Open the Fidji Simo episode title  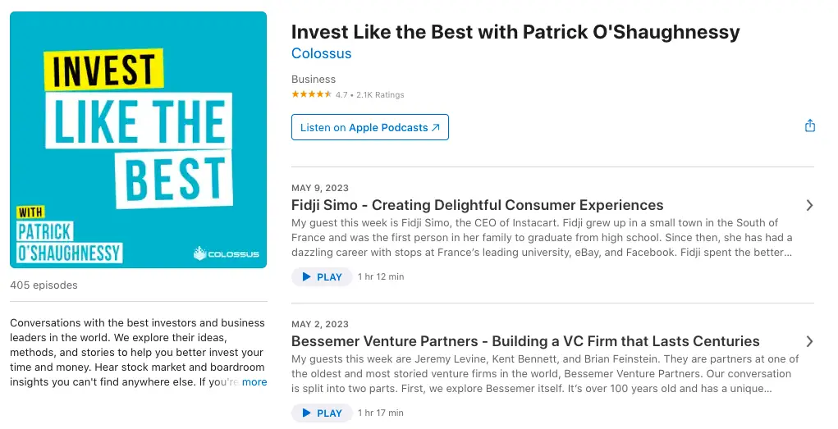477,205
